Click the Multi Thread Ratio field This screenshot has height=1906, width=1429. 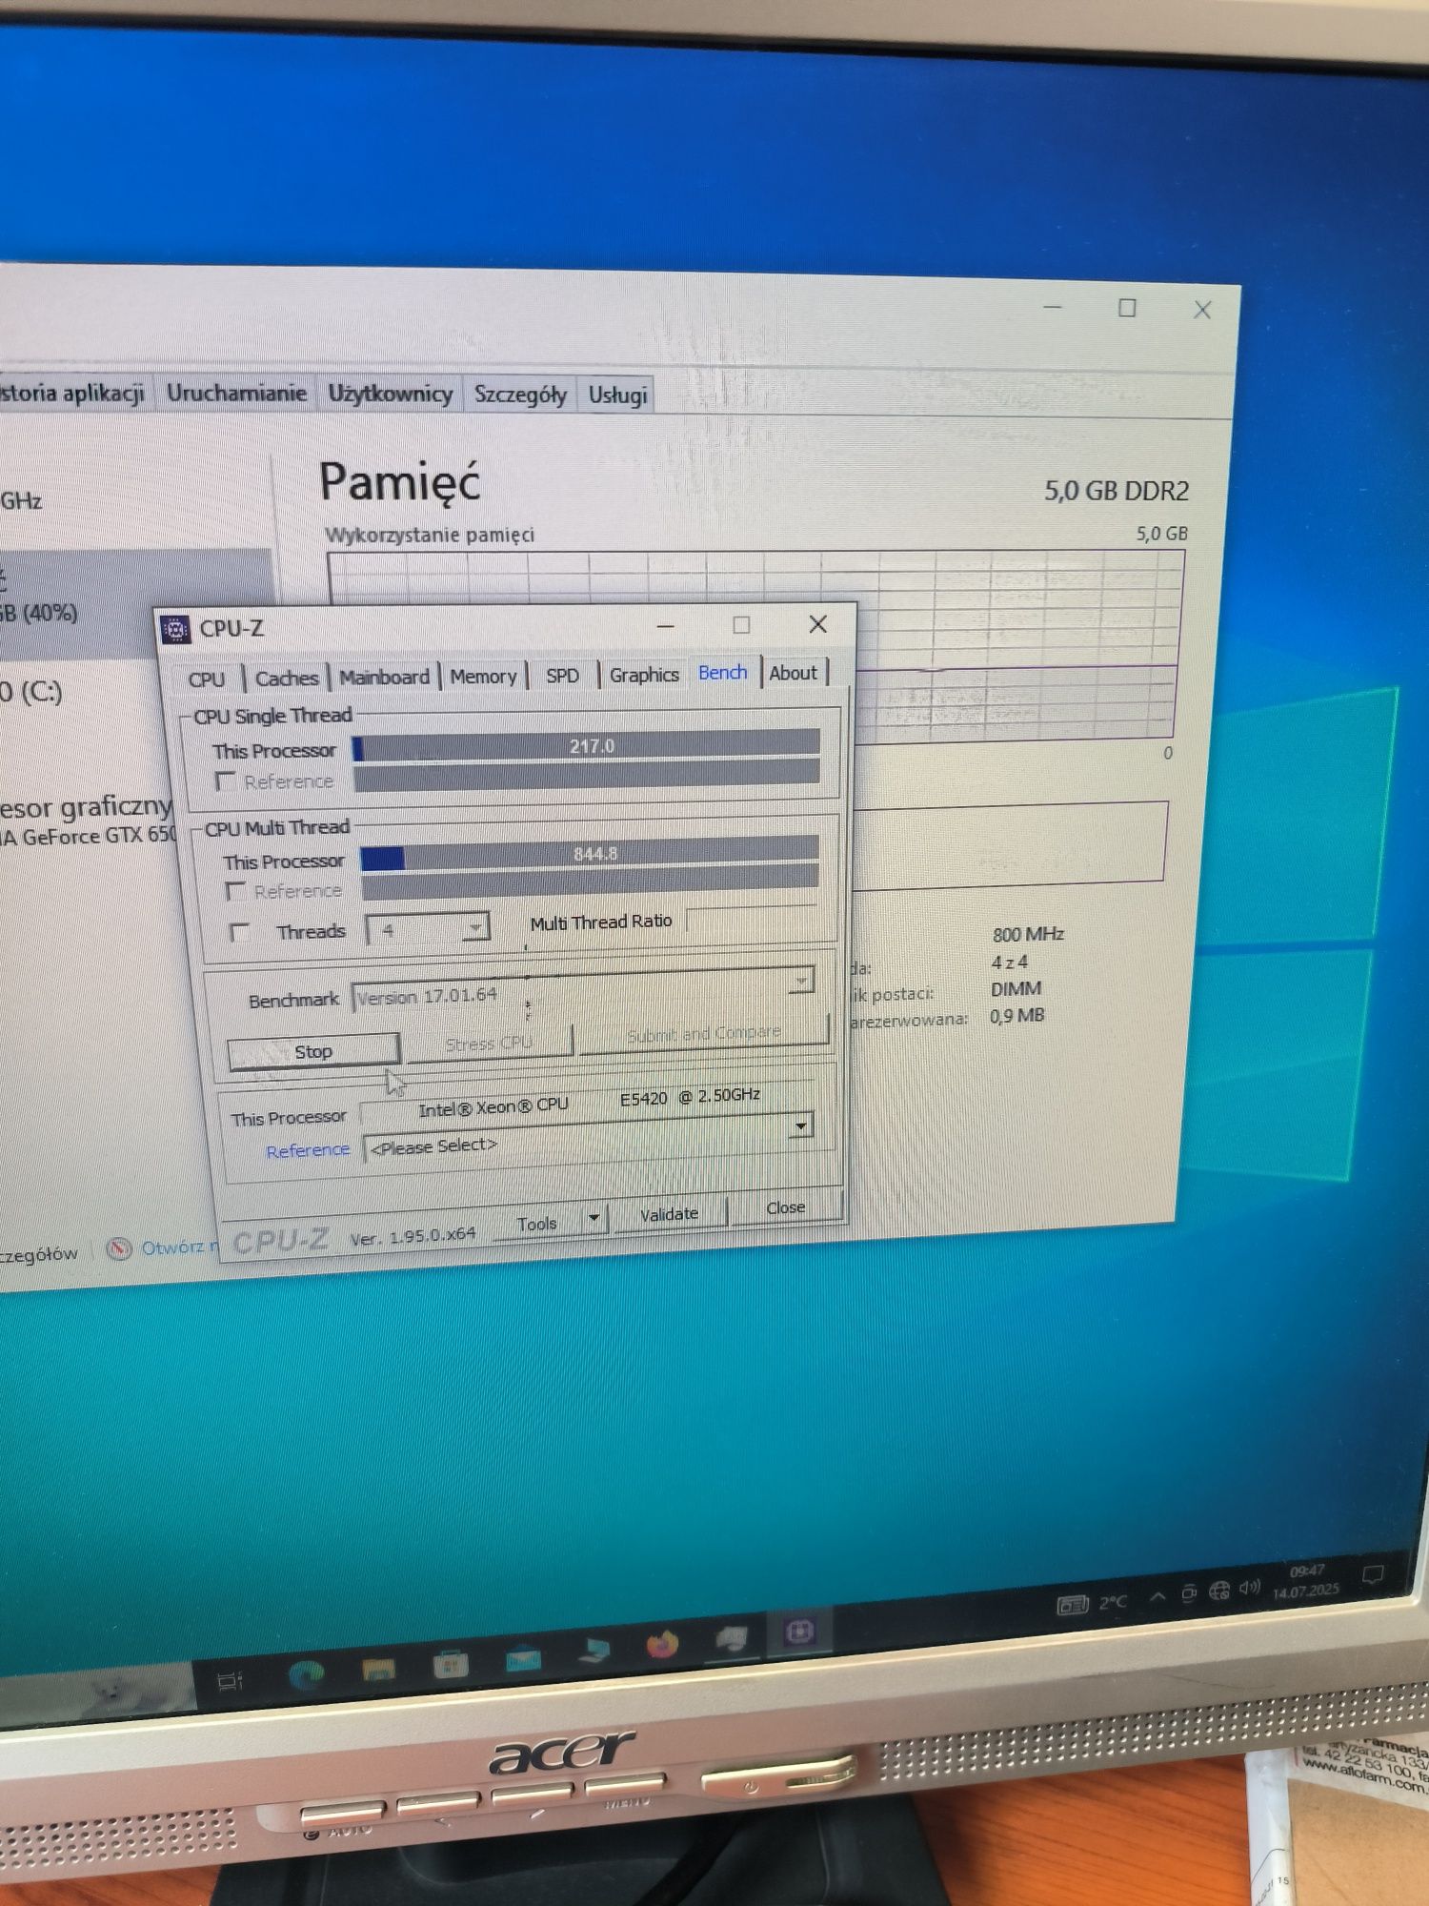click(x=752, y=919)
